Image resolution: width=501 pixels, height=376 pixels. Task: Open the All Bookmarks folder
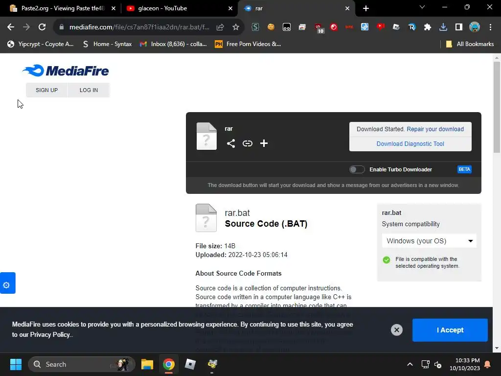pyautogui.click(x=470, y=44)
